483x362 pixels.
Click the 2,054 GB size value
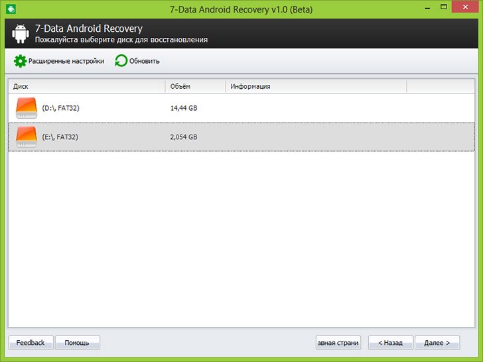click(184, 137)
